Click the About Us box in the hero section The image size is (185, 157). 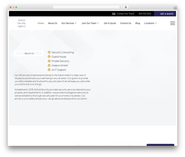coord(29,53)
